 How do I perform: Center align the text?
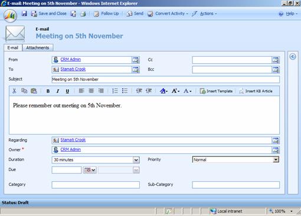[91, 91]
